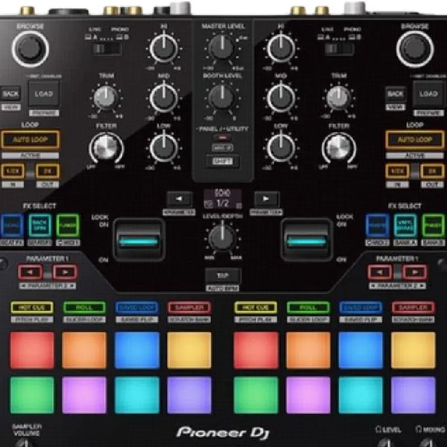Viewport: 447px width, 447px height.
Task: Flip the left FX lever with cyan light
Action: click(139, 240)
